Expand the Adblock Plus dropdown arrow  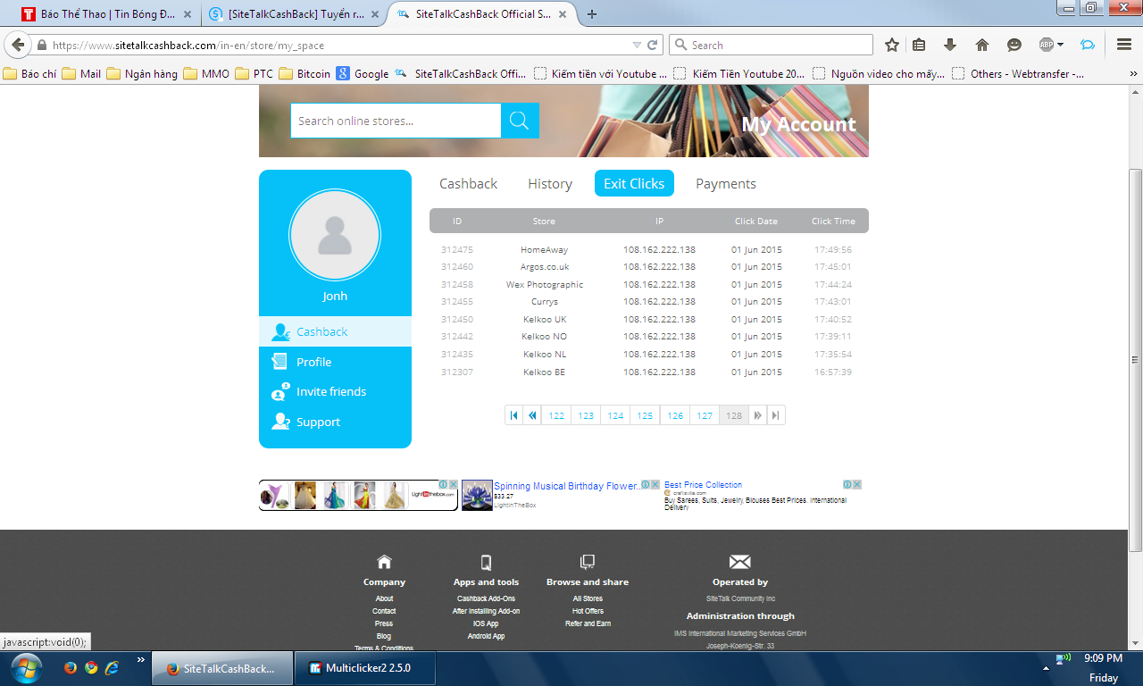1060,45
